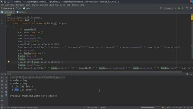193x109 pixels.
Task: Click the Parsing java status text
Action: click(97, 107)
